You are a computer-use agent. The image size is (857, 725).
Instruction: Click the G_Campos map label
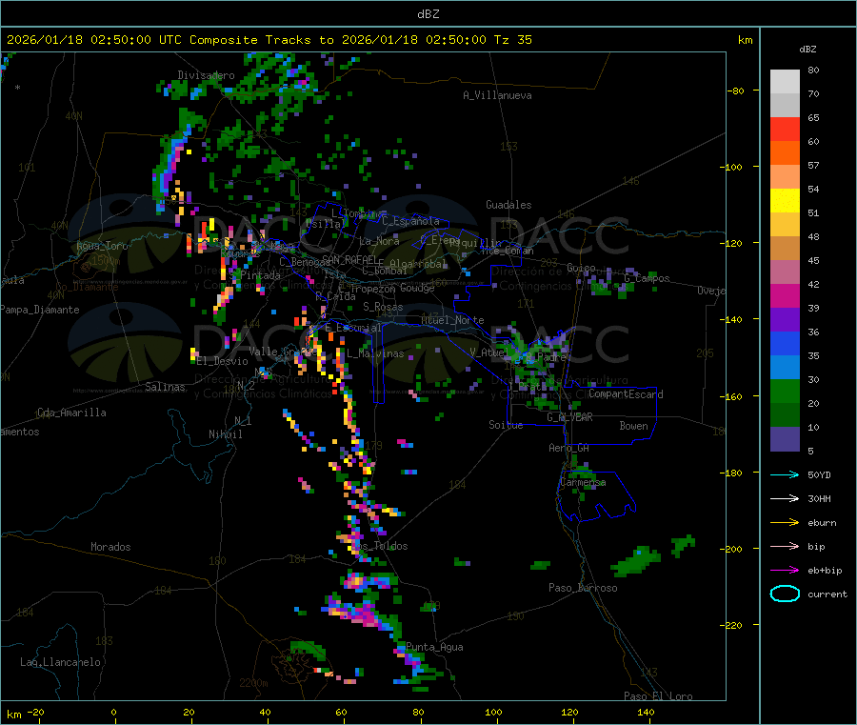pos(647,278)
